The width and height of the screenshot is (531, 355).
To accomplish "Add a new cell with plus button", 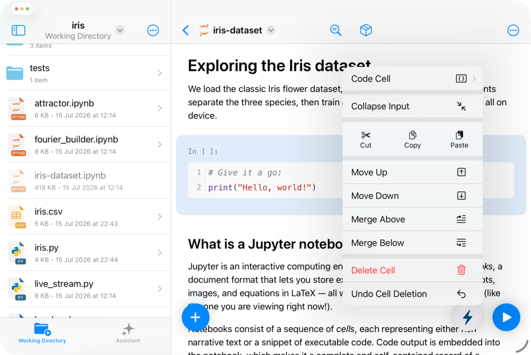I will [195, 317].
